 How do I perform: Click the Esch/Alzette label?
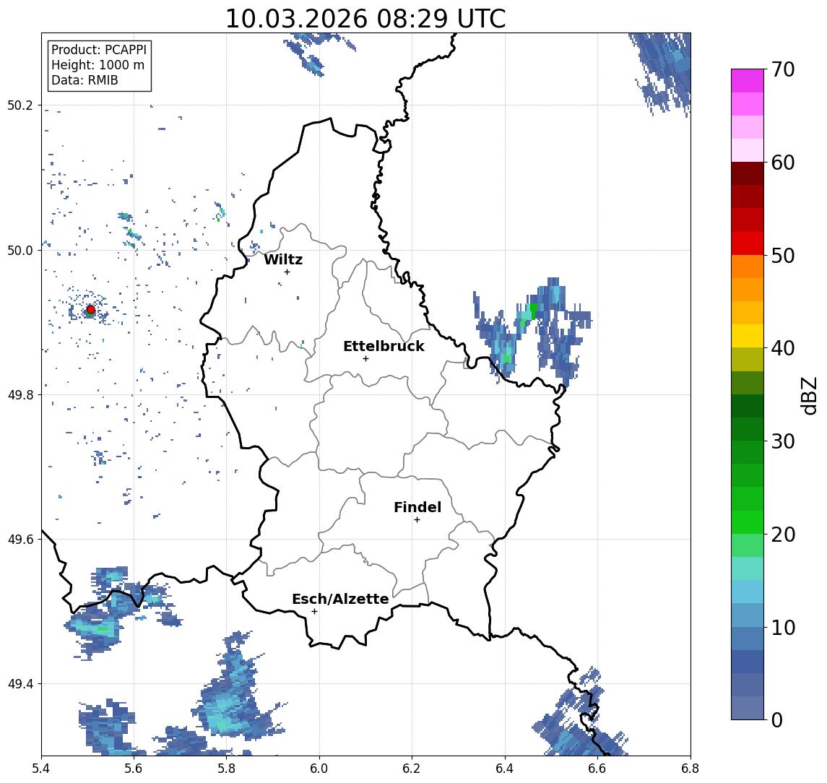340,599
